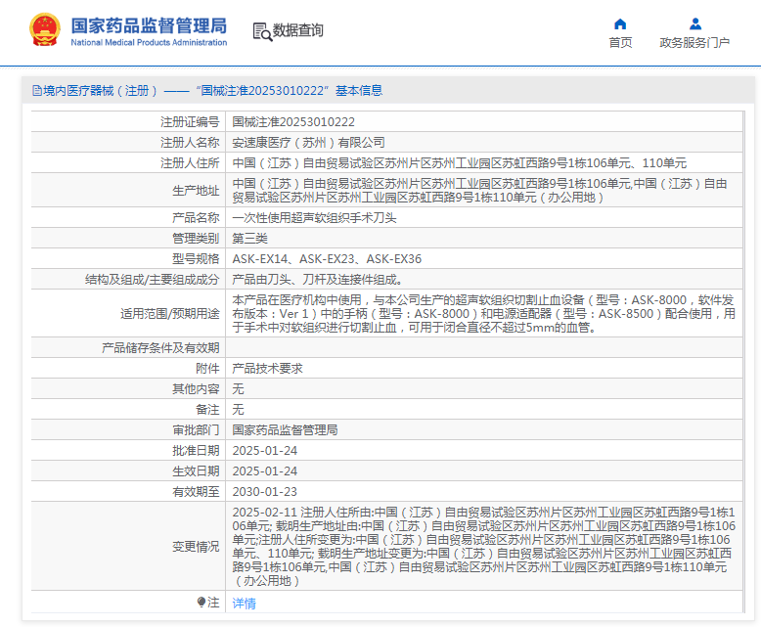Viewport: 761px width, 627px height.
Task: Click 生效日期 value 2025-01-24
Action: click(x=264, y=470)
